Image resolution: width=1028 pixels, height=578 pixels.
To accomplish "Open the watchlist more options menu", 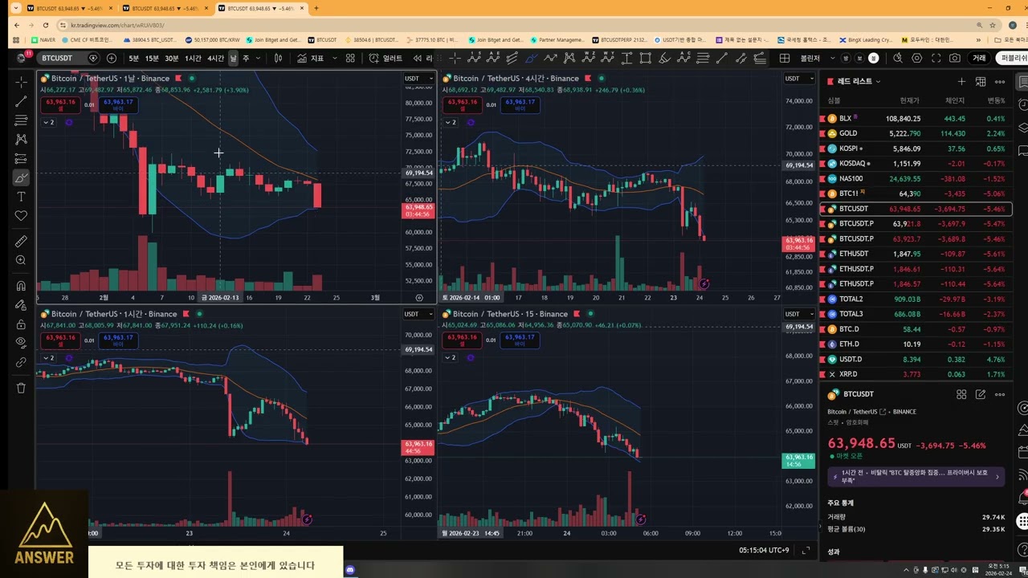I will pyautogui.click(x=1000, y=81).
